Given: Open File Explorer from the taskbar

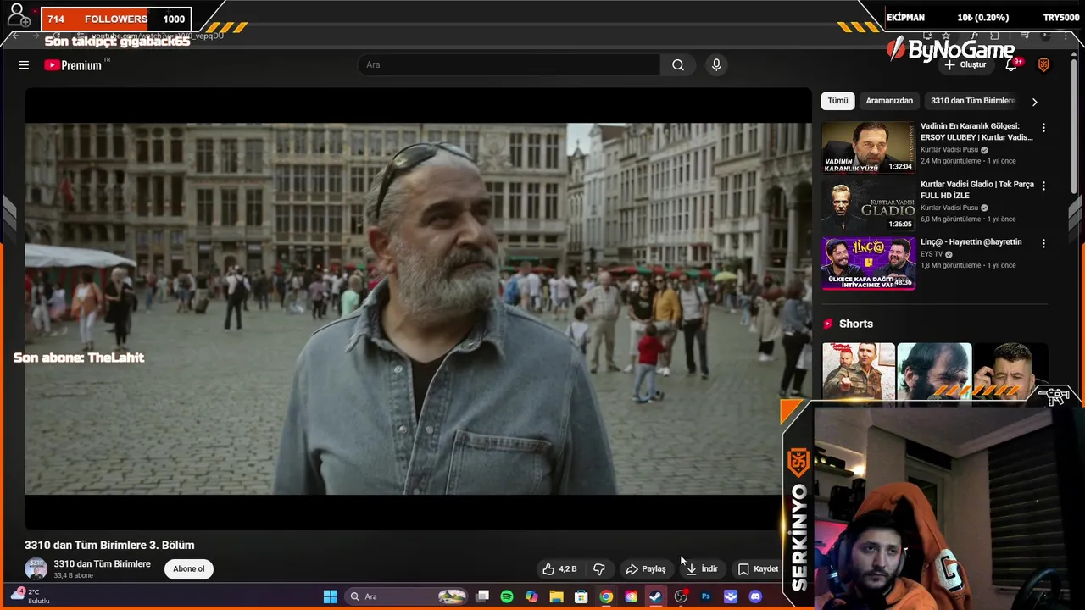Looking at the screenshot, I should tap(556, 596).
